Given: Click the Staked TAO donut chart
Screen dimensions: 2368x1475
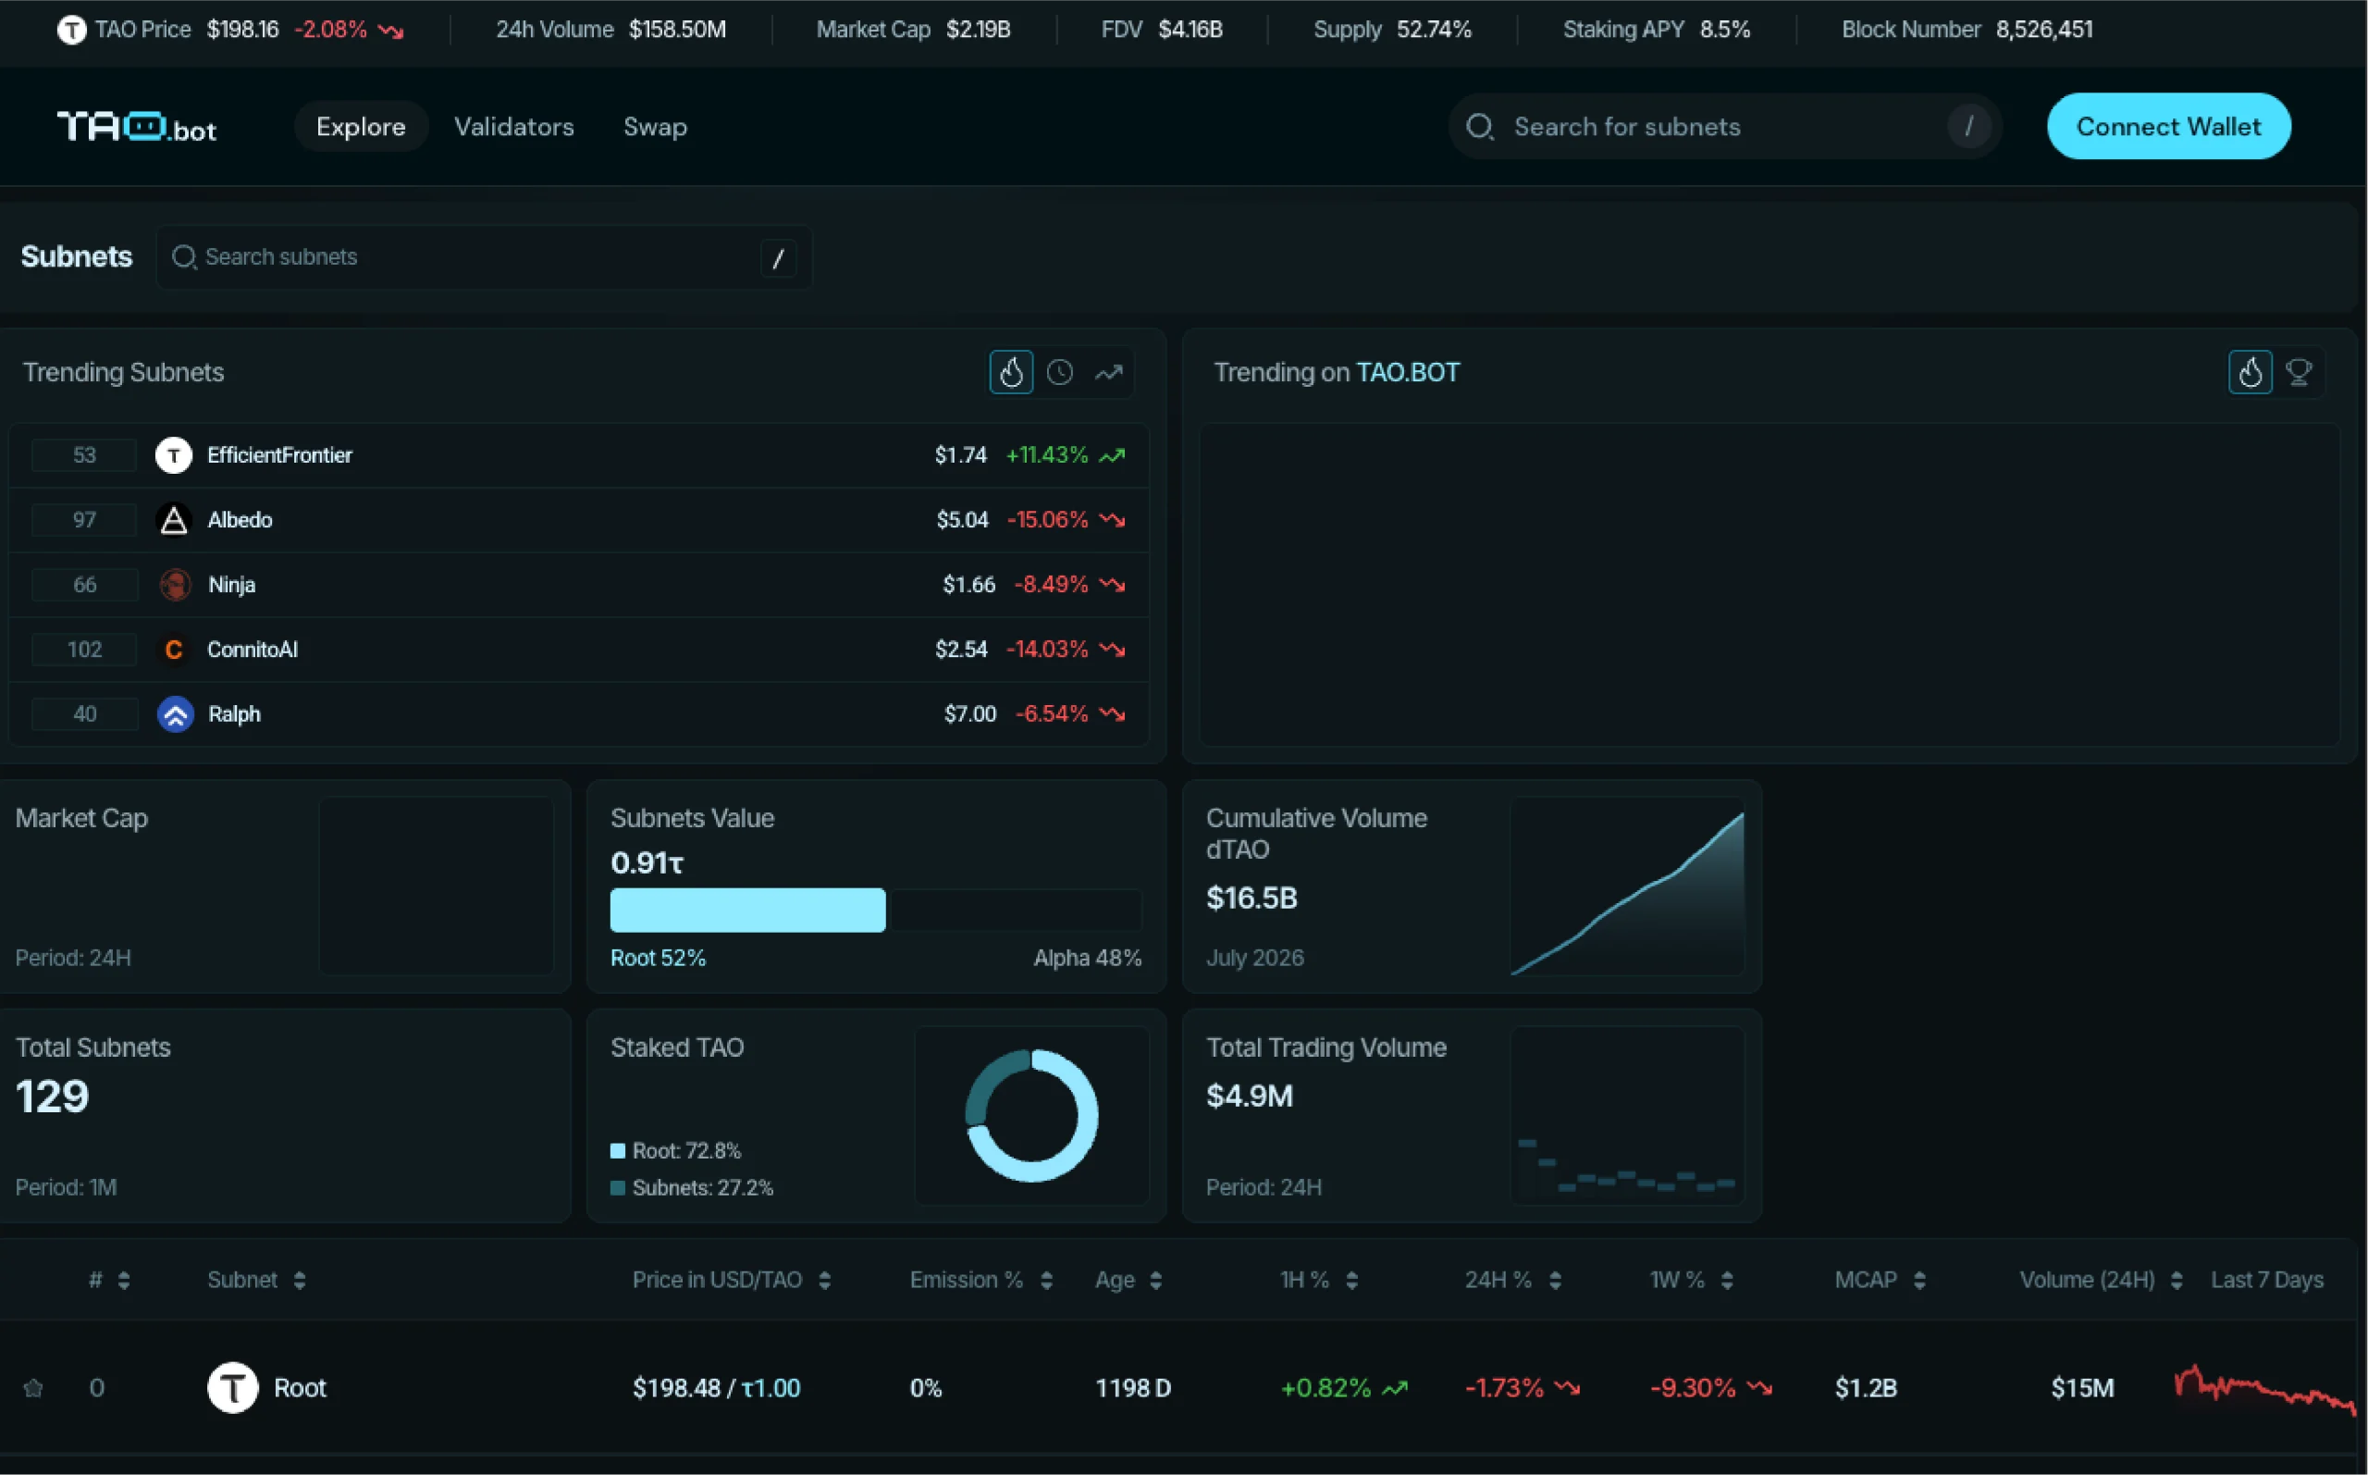Looking at the screenshot, I should 1031,1116.
